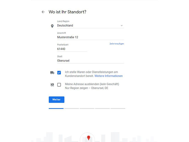Click the chevron arrow of the country selector
The image size is (189, 142).
pyautogui.click(x=122, y=26)
